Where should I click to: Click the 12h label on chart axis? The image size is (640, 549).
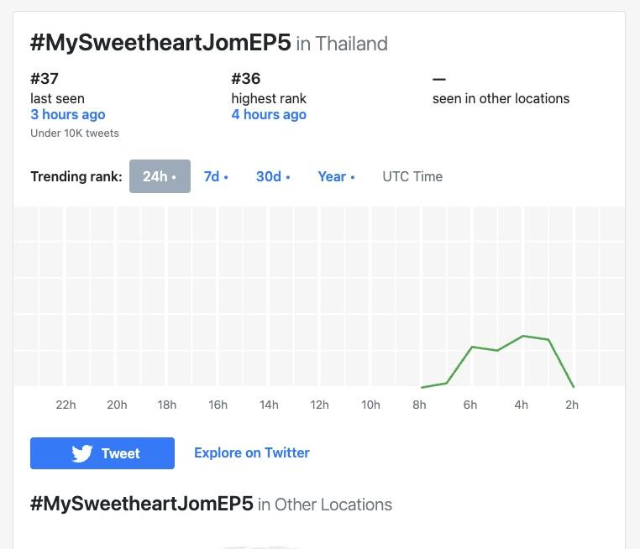point(319,405)
